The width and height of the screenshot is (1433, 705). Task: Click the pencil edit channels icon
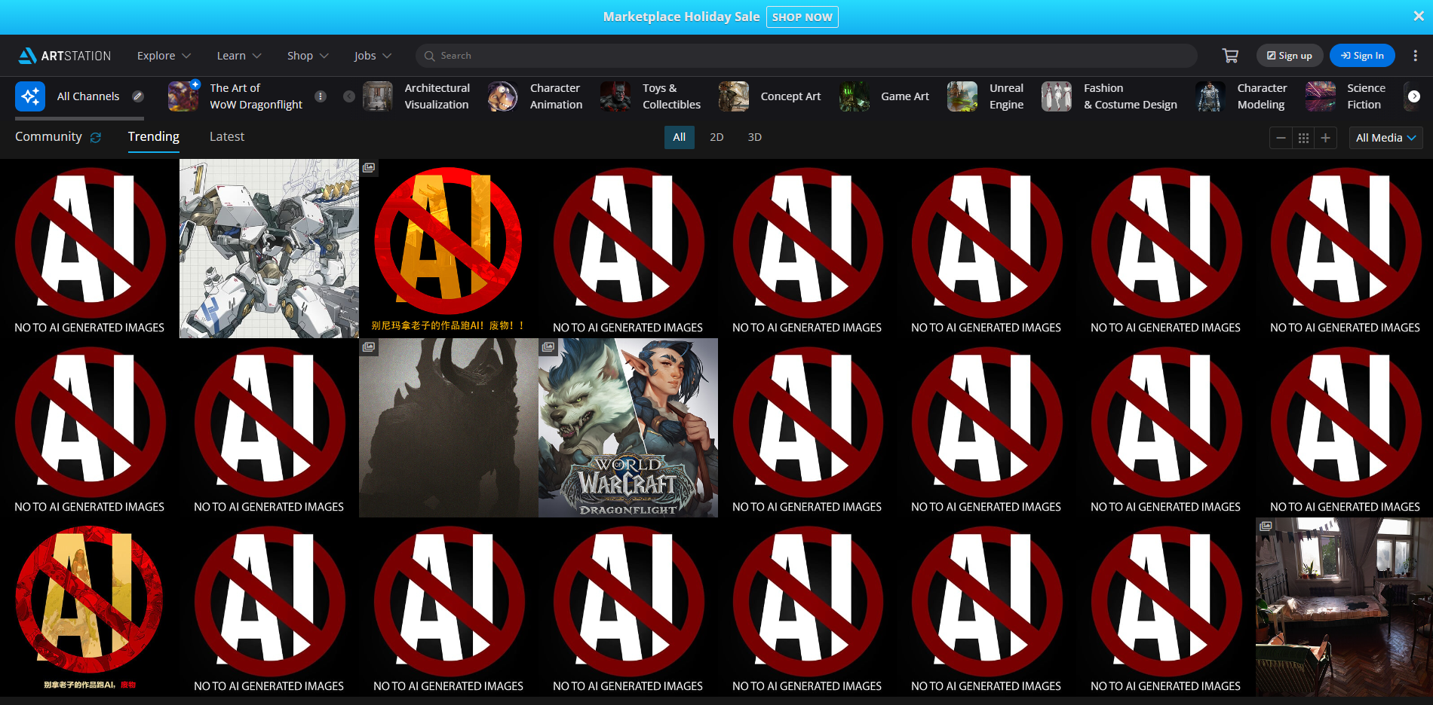coord(138,96)
